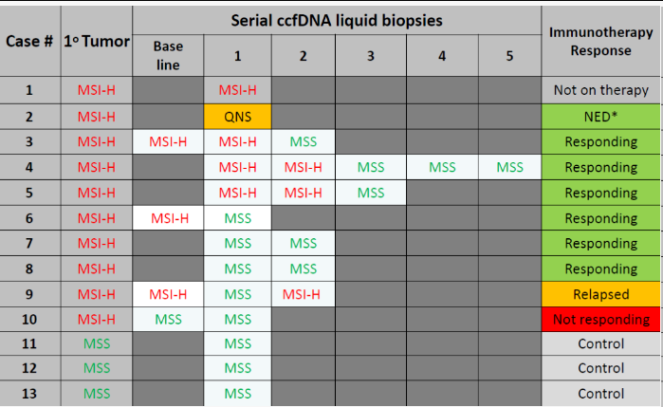Select the "1° Tumor" header cell
Image resolution: width=663 pixels, height=407 pixels.
(96, 43)
